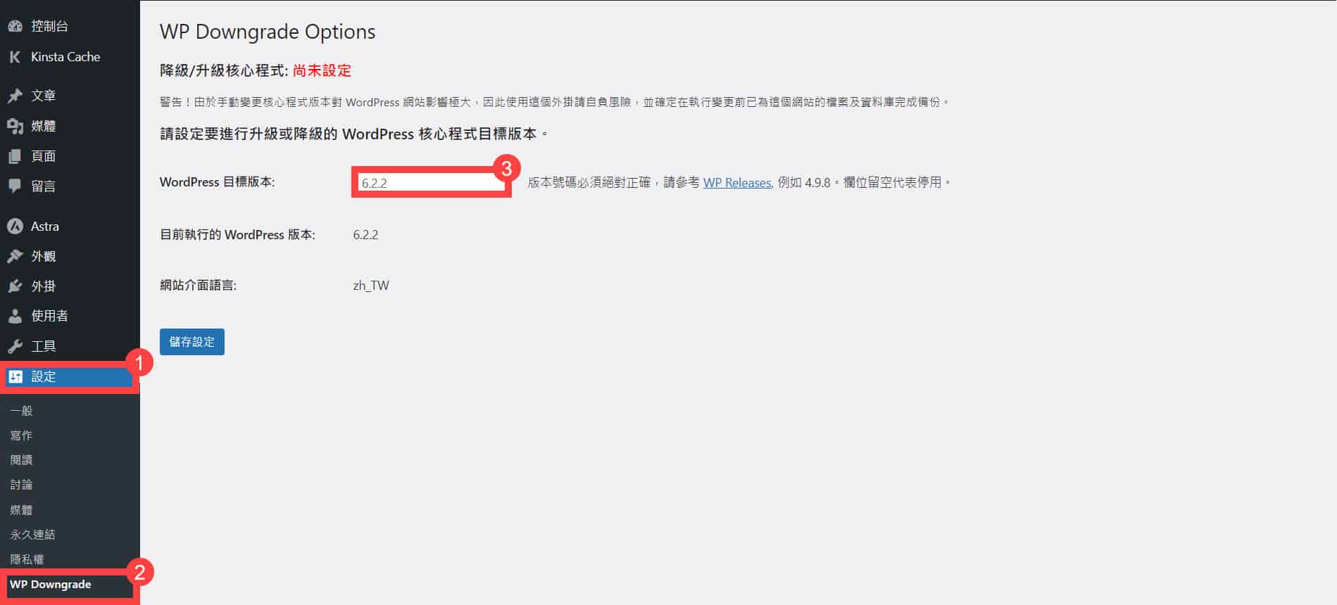The width and height of the screenshot is (1337, 605).
Task: Select WP Downgrade submenu item
Action: tap(51, 585)
